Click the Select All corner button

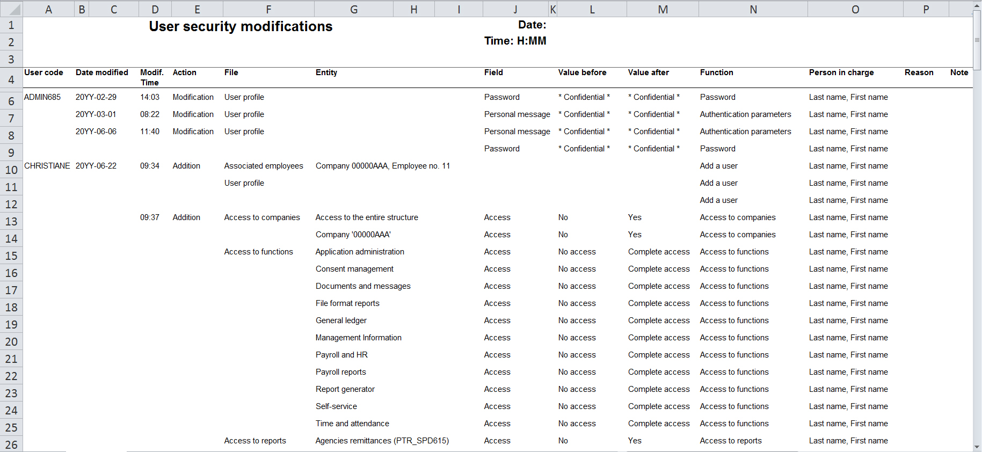[x=11, y=9]
